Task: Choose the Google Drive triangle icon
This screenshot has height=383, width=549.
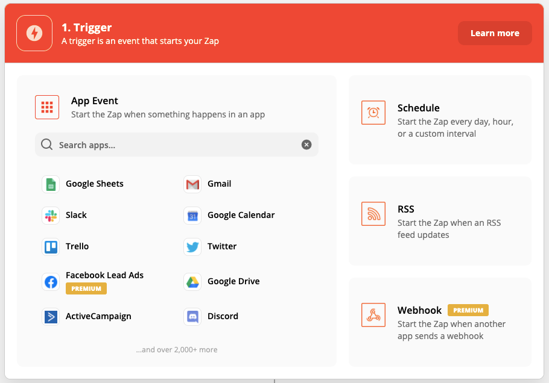Action: coord(192,282)
